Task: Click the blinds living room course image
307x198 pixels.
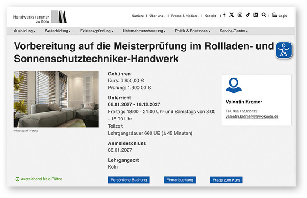Action: (x=56, y=99)
